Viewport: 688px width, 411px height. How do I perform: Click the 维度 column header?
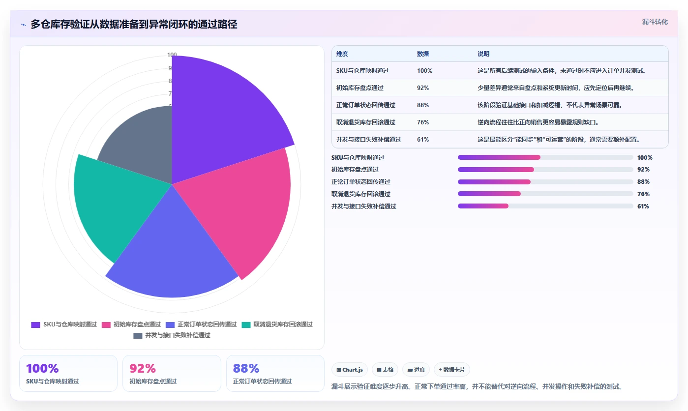click(342, 54)
